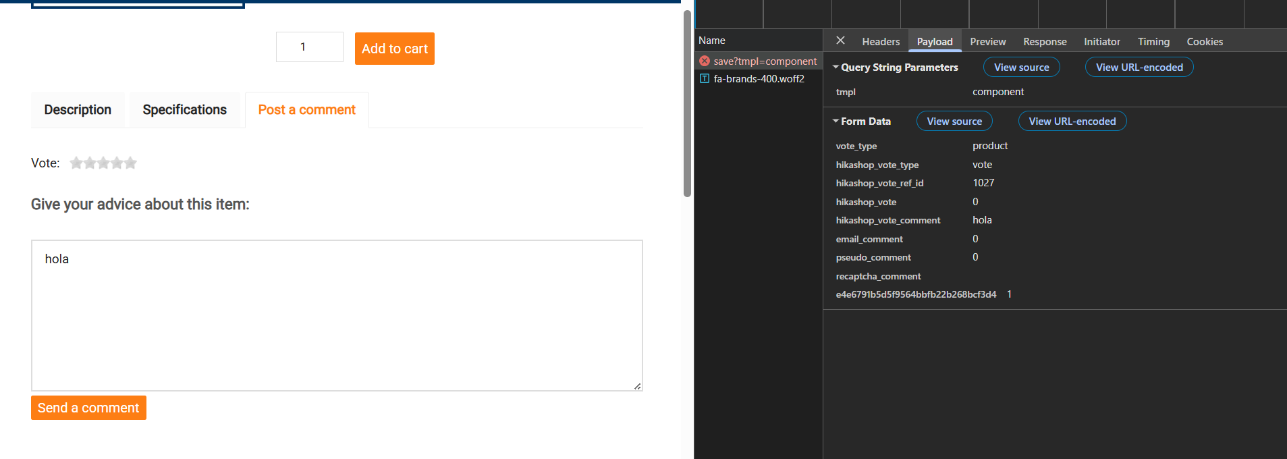Viewport: 1287px width, 459px height.
Task: Open the Headers tab
Action: 881,41
